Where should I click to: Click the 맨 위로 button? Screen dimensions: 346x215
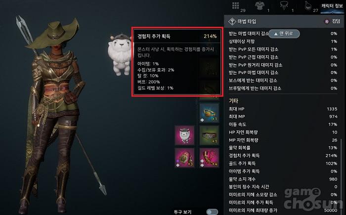284,34
